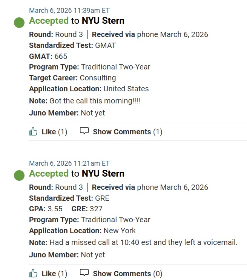247x280 pixels.
Task: Expand Show Comments (1) on the first post
Action: (x=127, y=132)
